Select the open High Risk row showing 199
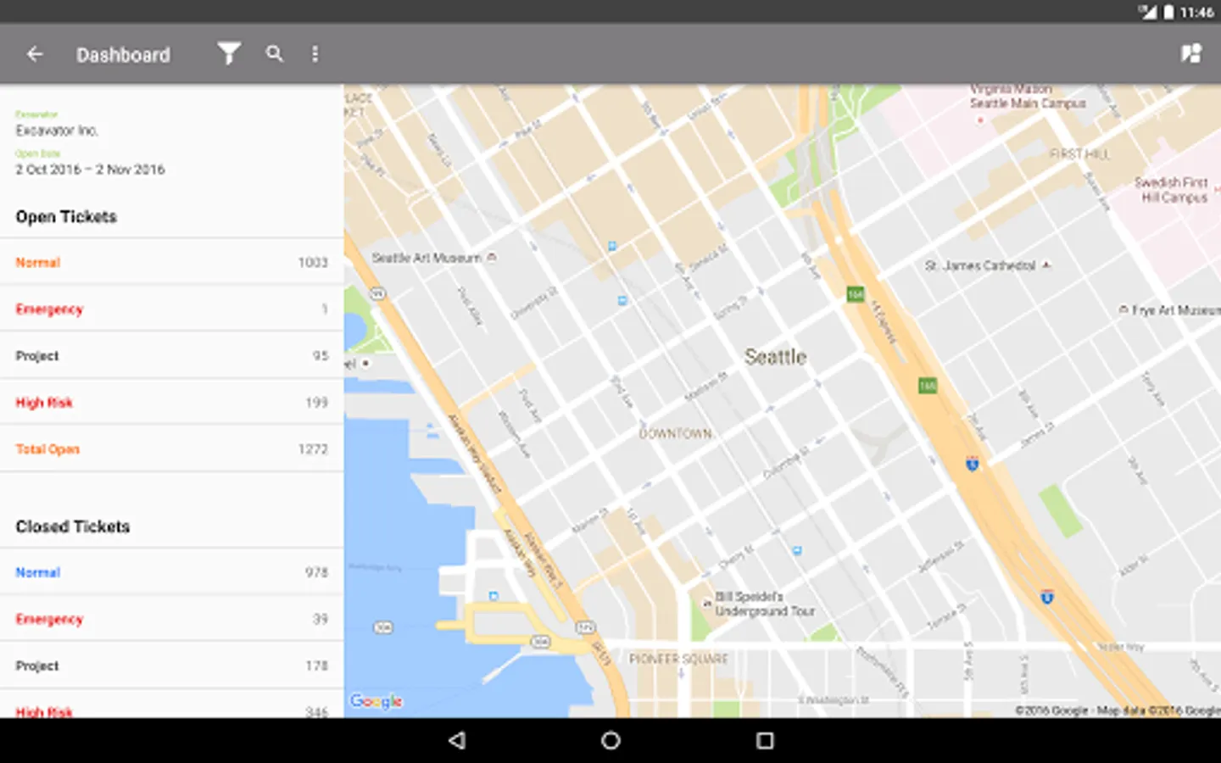This screenshot has height=763, width=1221. click(x=172, y=403)
